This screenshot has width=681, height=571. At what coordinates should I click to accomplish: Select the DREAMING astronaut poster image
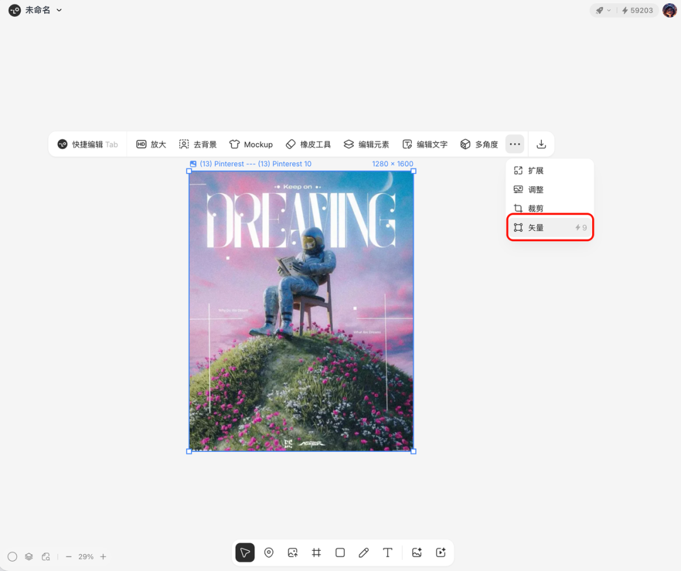[x=301, y=311]
